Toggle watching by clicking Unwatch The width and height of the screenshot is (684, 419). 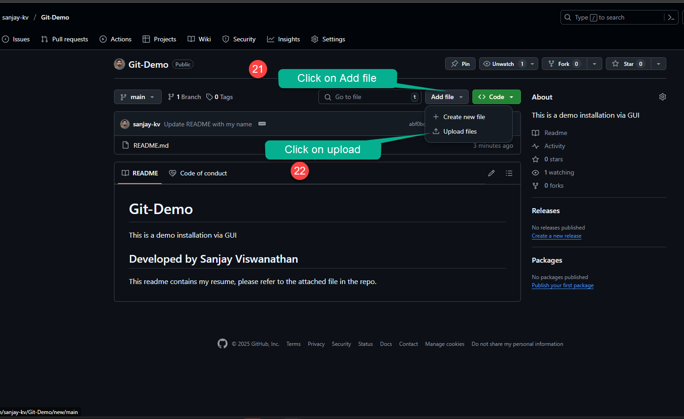pyautogui.click(x=503, y=64)
